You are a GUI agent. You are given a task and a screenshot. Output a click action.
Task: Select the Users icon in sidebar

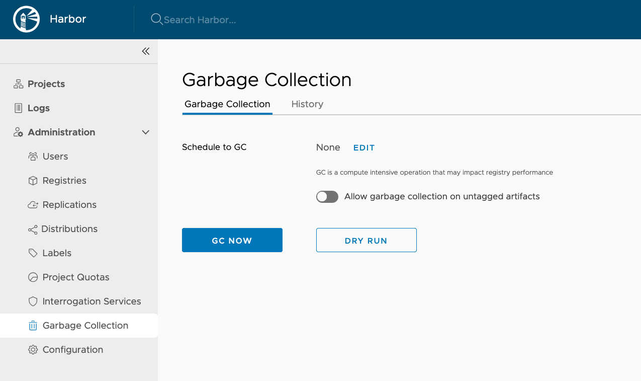(x=33, y=156)
